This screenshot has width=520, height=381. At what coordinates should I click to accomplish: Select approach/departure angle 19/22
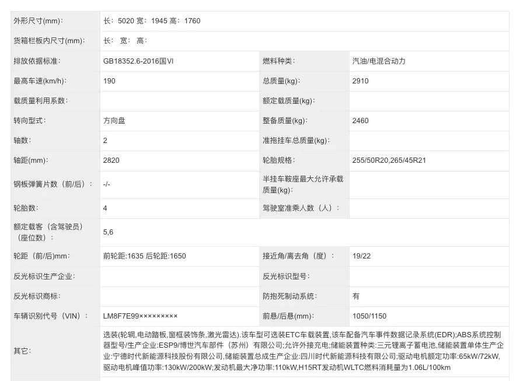pyautogui.click(x=361, y=256)
